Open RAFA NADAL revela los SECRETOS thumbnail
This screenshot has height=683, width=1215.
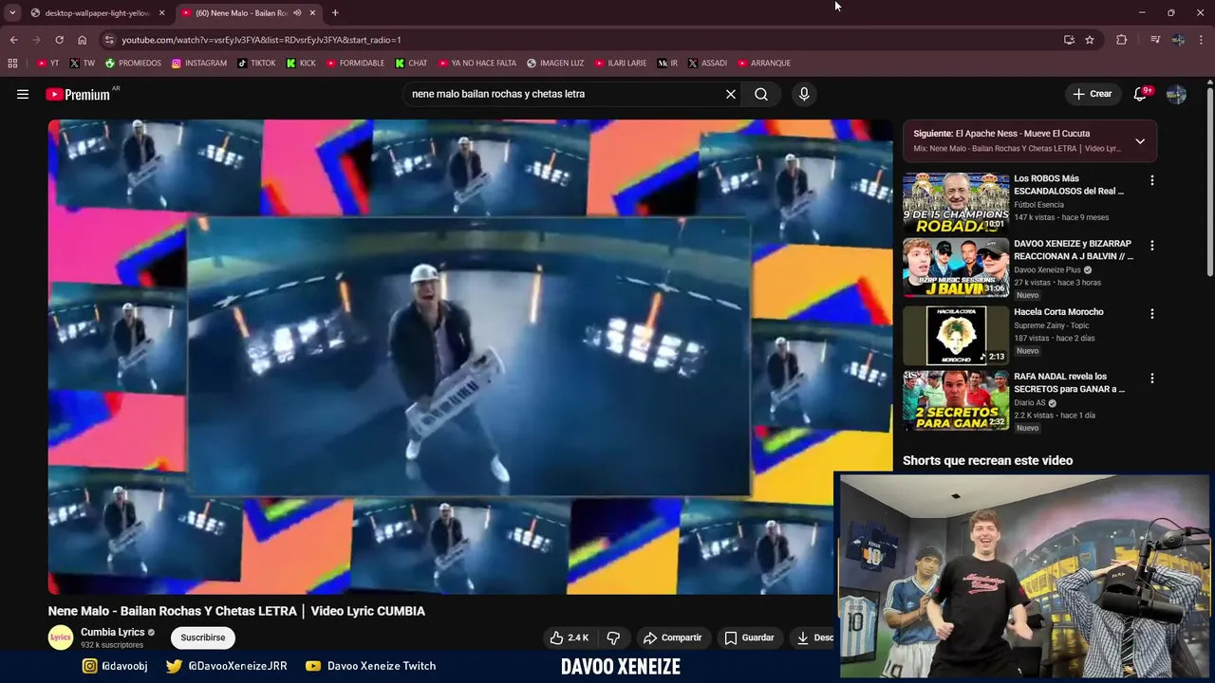[956, 400]
